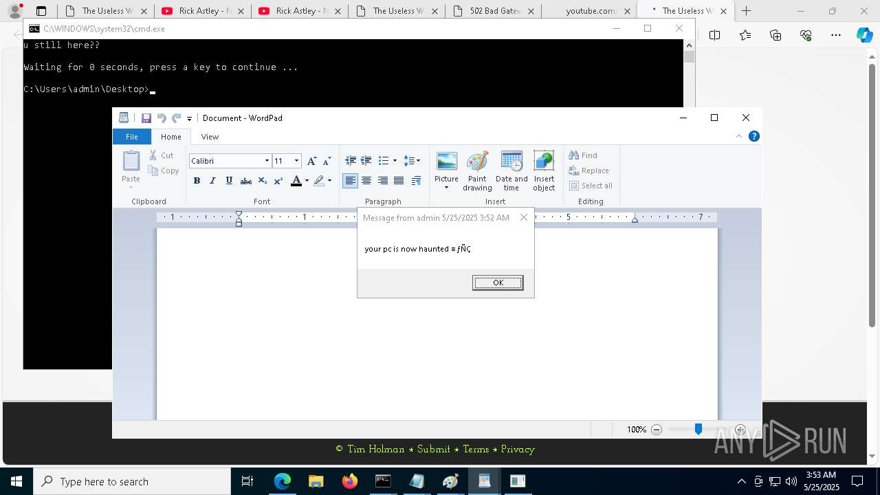Screen dimensions: 880x495
Task: Select the Home ribbon tab
Action: 171,136
